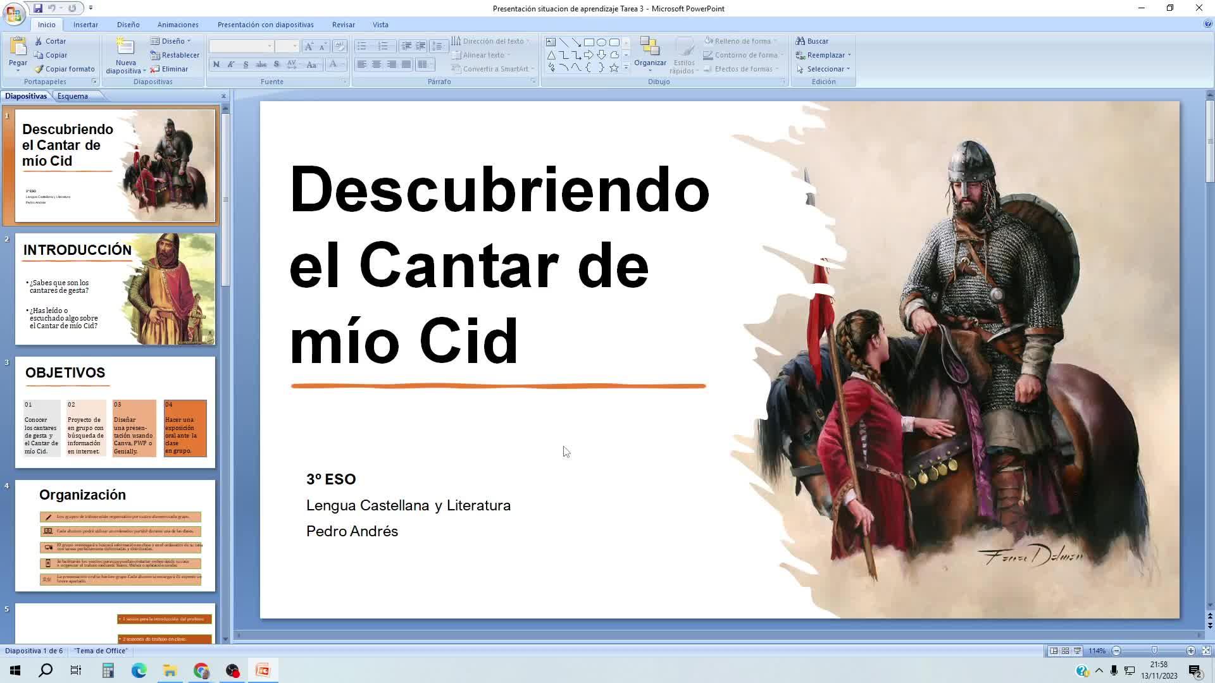Toggle align text right

(x=391, y=65)
